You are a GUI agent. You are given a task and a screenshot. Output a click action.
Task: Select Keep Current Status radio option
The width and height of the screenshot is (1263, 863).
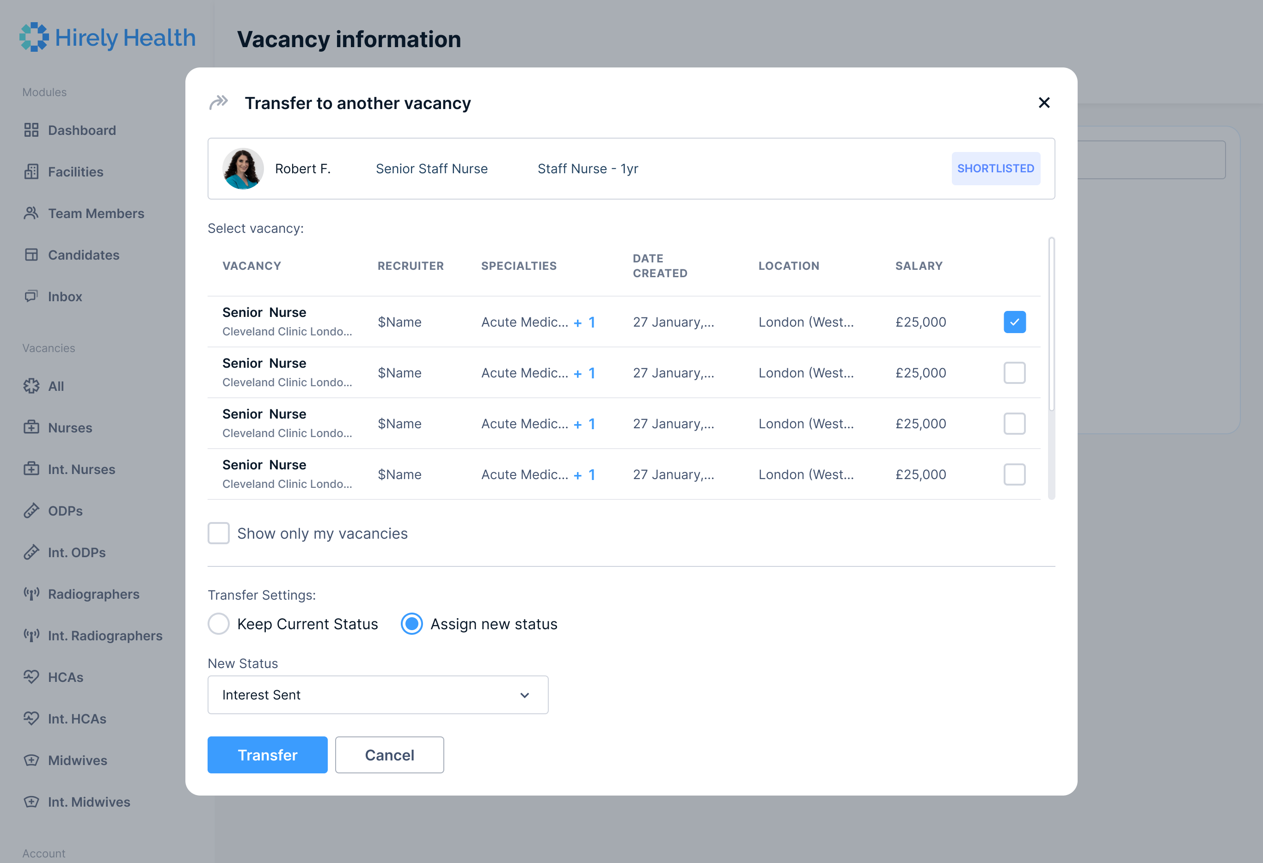click(x=219, y=624)
